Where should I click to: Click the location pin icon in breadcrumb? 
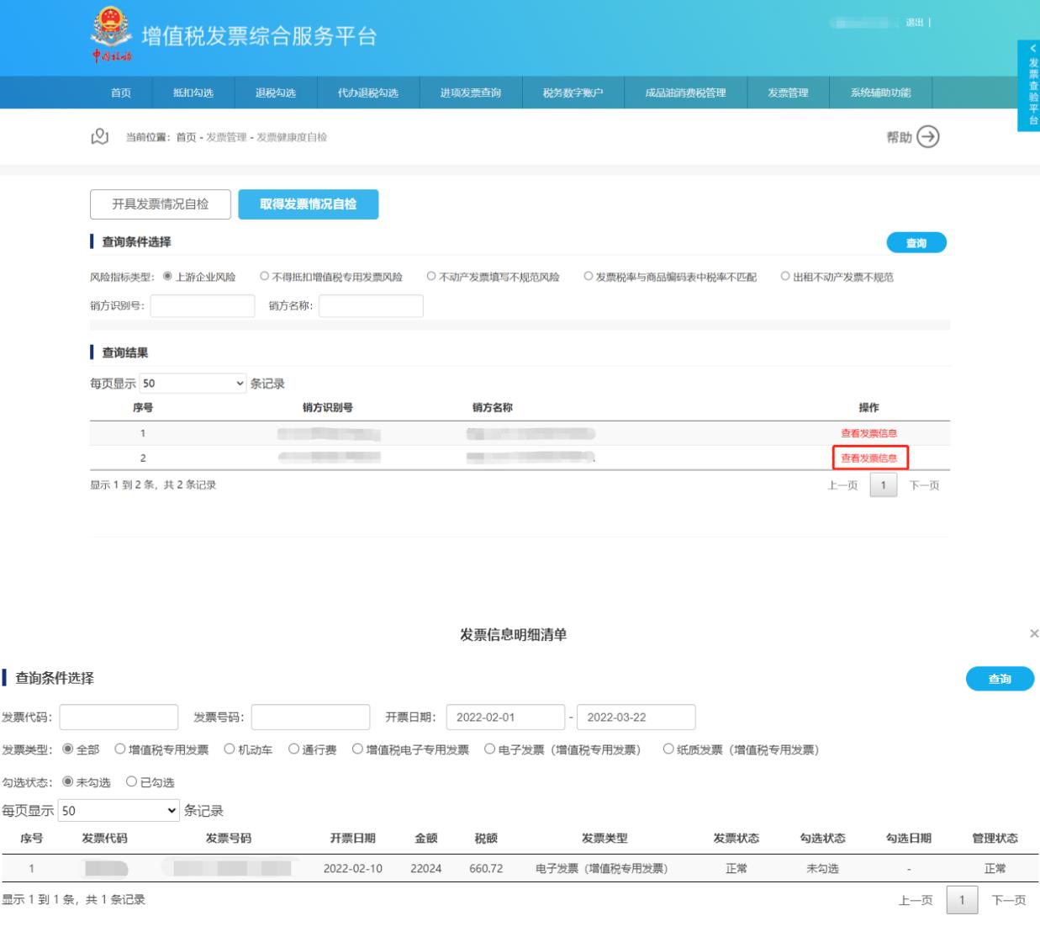[100, 136]
